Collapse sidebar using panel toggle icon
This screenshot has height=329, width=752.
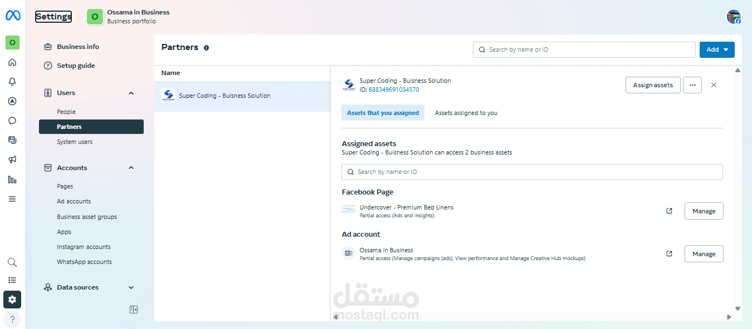(x=134, y=310)
